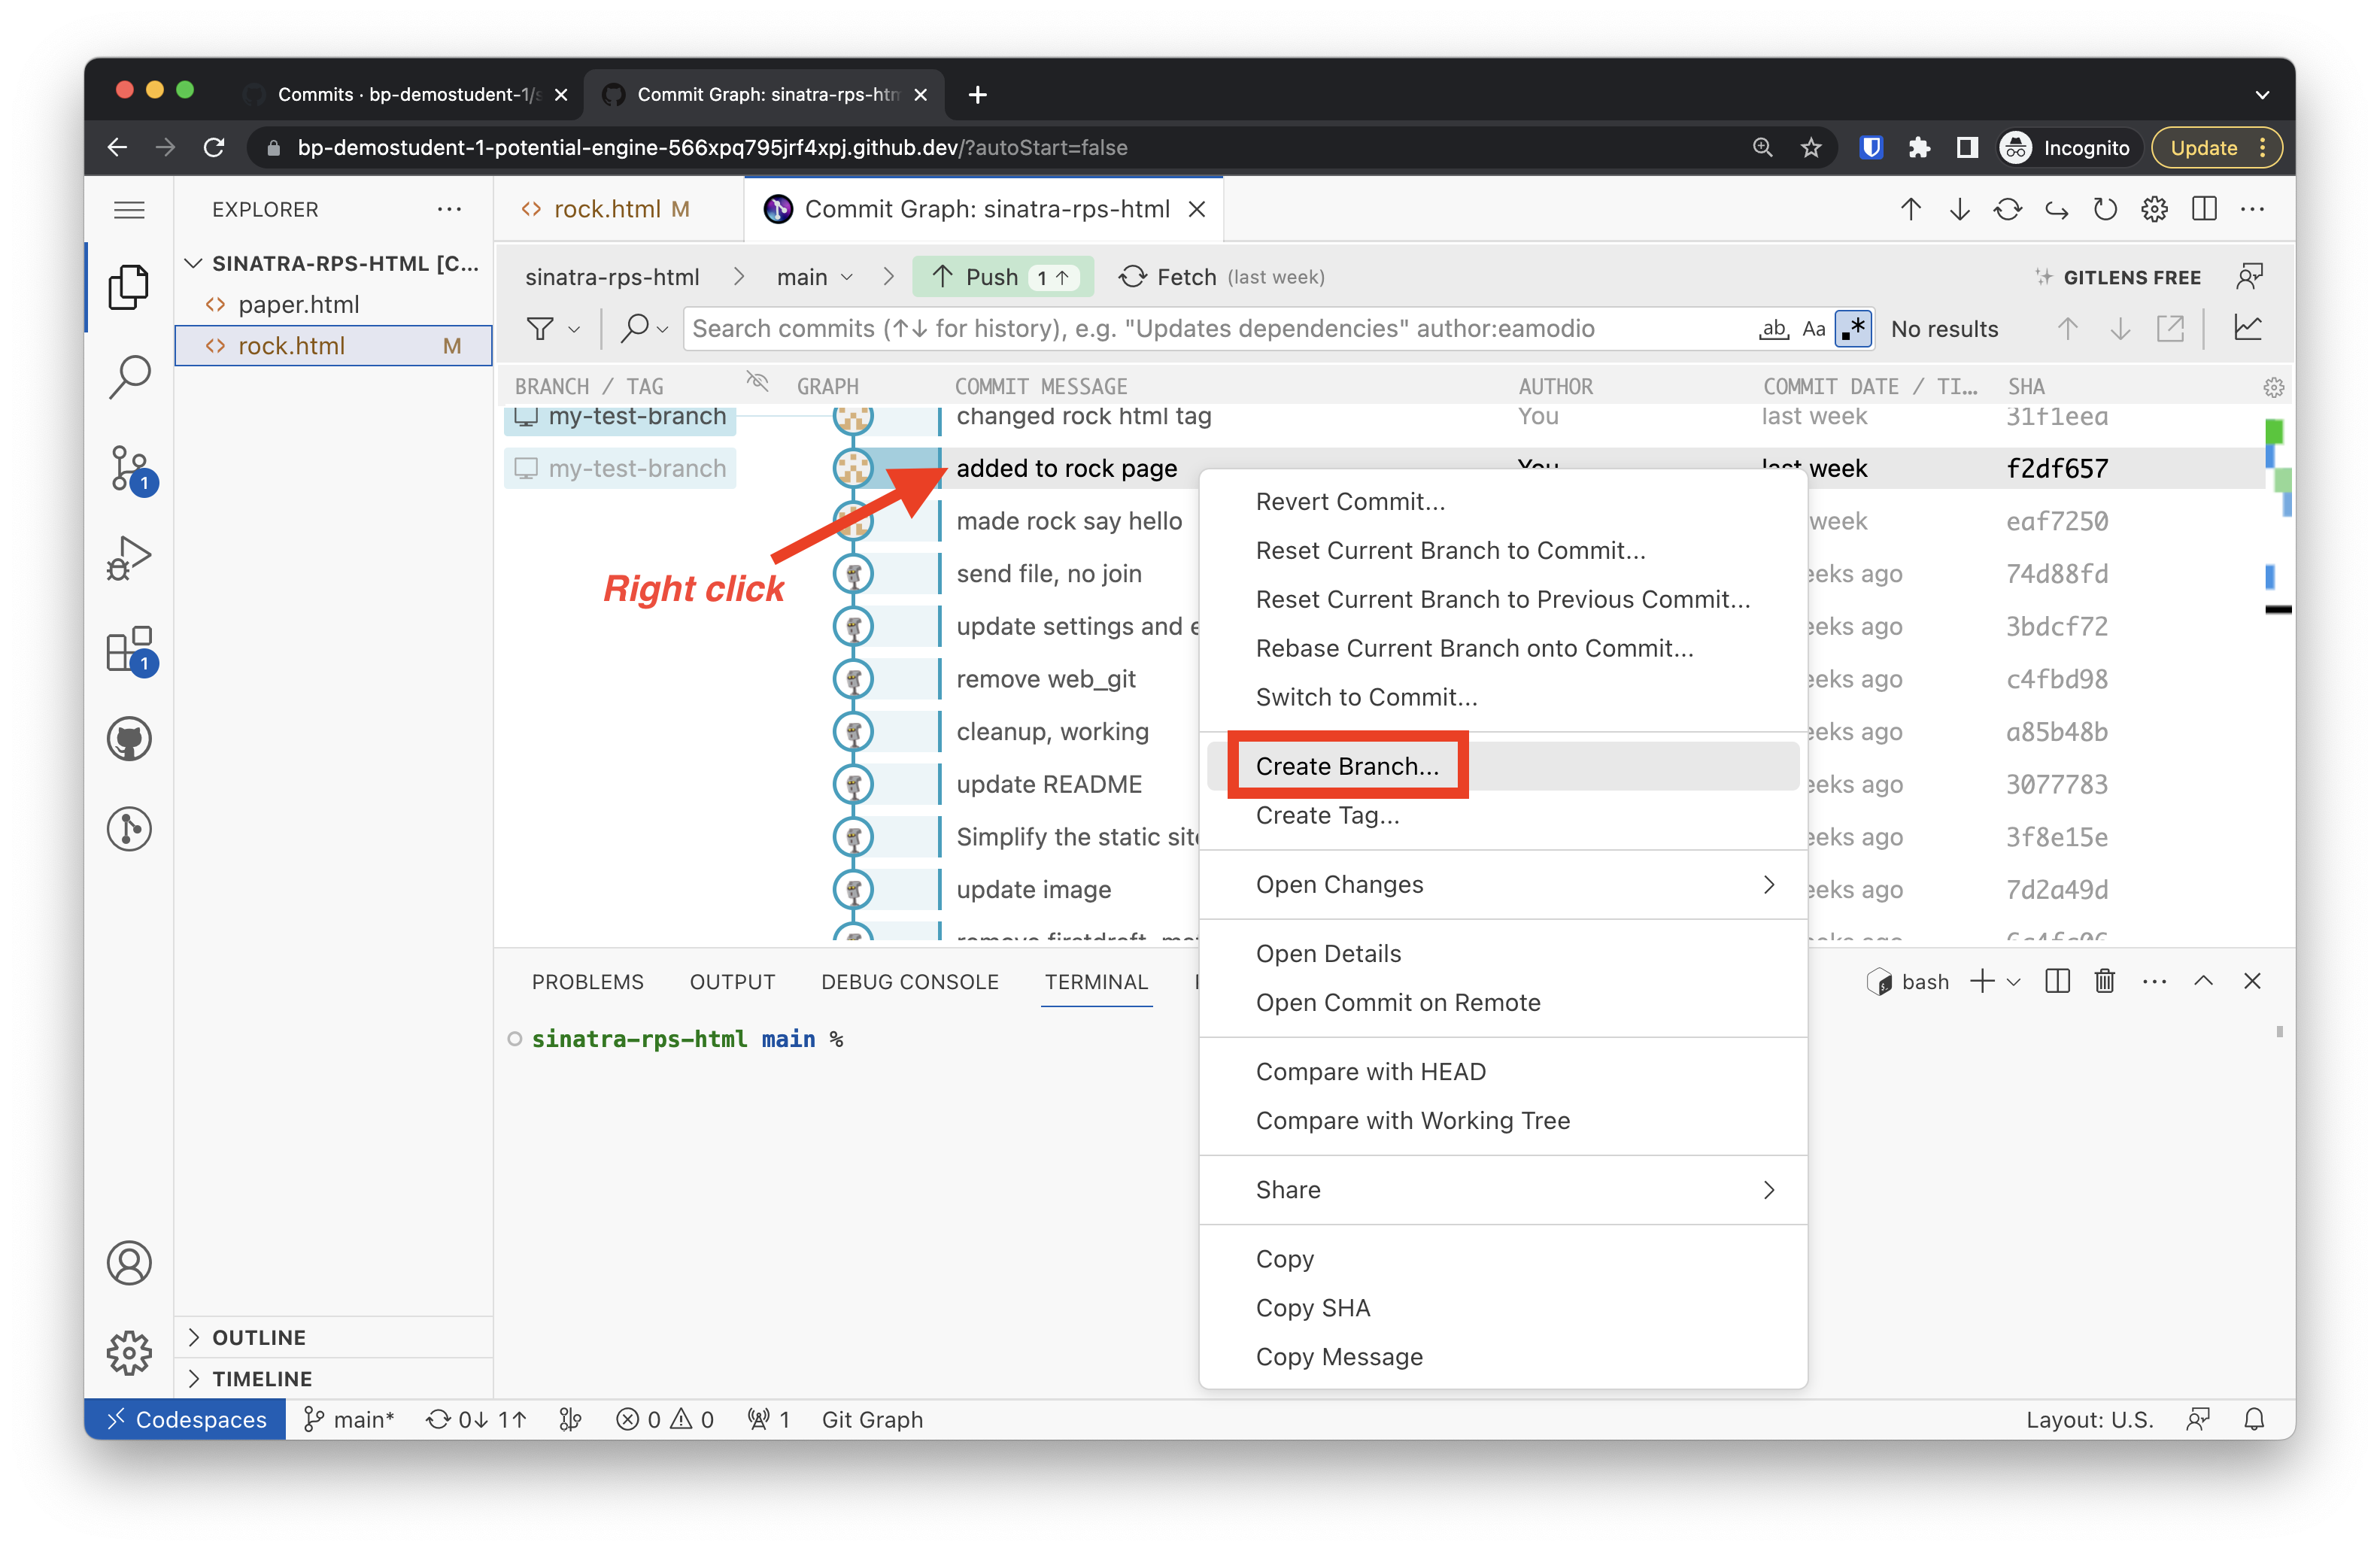Open the Extensions view
2380x1551 pixels.
[130, 649]
